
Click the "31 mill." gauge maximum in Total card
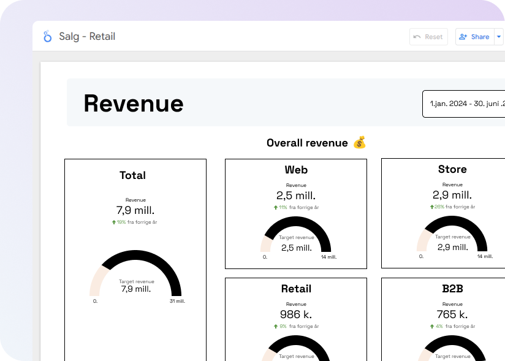pos(178,302)
